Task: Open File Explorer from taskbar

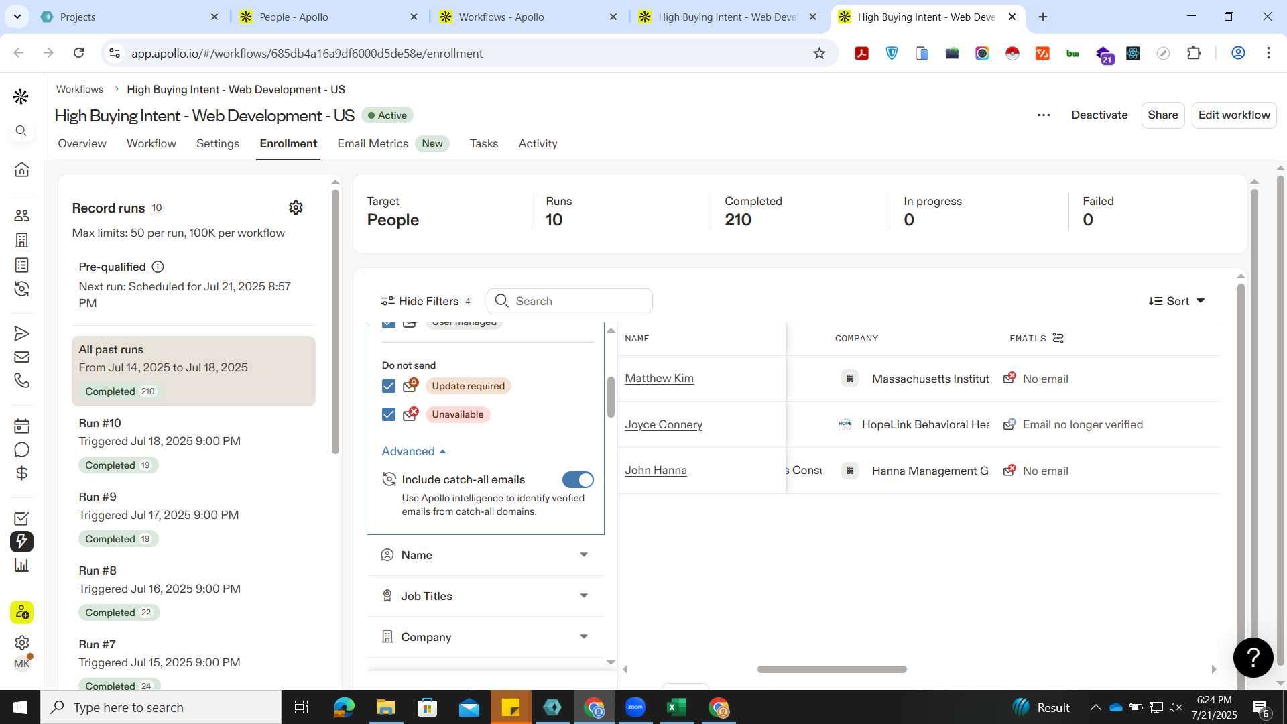Action: (x=385, y=707)
